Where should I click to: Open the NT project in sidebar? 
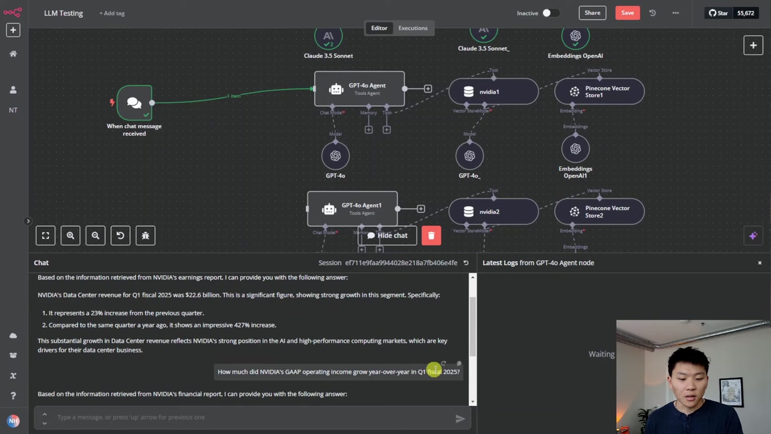[x=13, y=110]
